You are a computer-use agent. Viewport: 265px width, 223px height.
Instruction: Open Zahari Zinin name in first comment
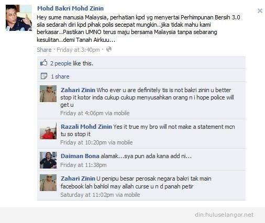[78, 90]
